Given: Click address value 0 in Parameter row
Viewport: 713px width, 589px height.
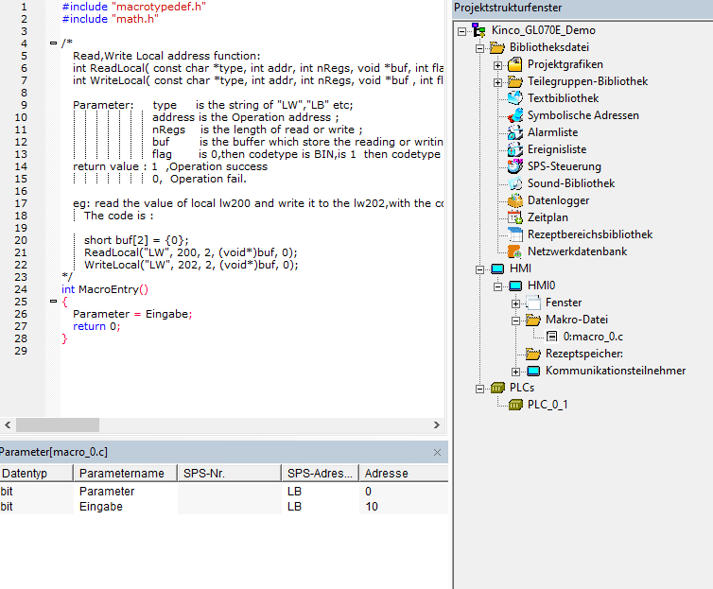Looking at the screenshot, I should pyautogui.click(x=369, y=492).
